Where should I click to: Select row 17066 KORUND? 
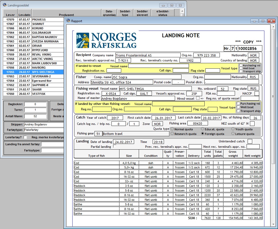(33, 28)
